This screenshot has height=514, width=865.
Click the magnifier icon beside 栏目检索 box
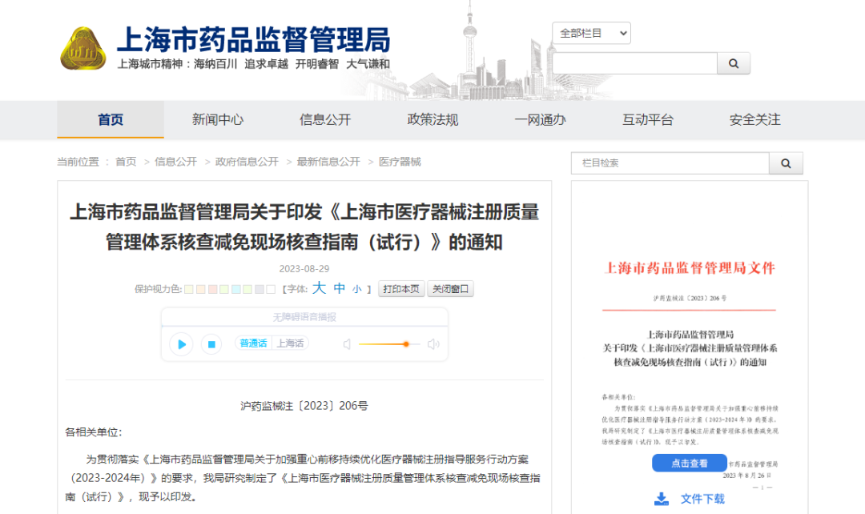[x=786, y=163]
